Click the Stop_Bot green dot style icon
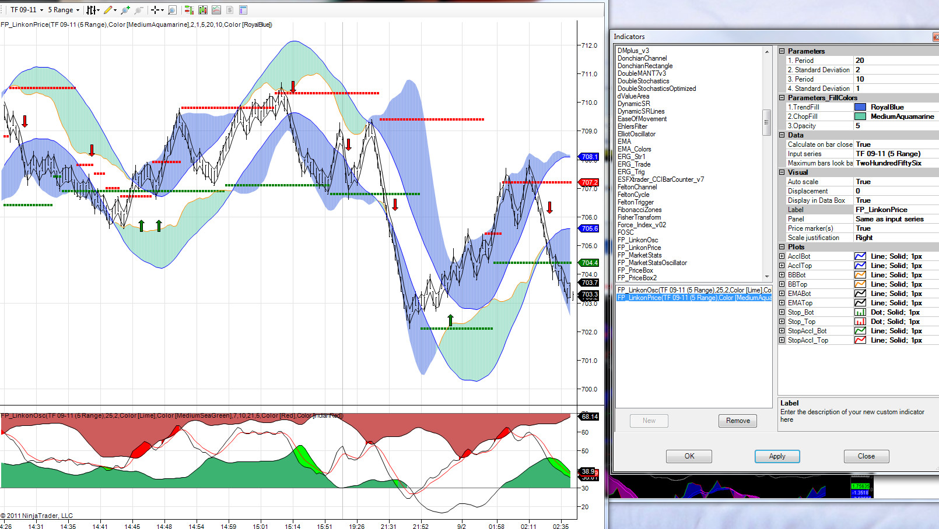Screen dimensions: 939x529 point(860,312)
